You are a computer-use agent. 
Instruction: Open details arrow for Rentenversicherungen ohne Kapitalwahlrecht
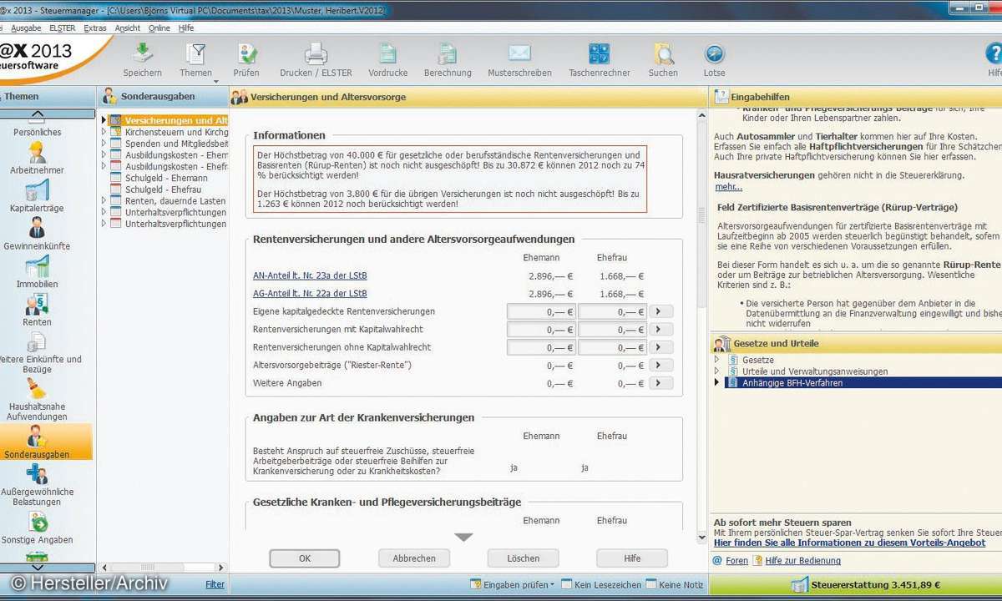pos(661,347)
